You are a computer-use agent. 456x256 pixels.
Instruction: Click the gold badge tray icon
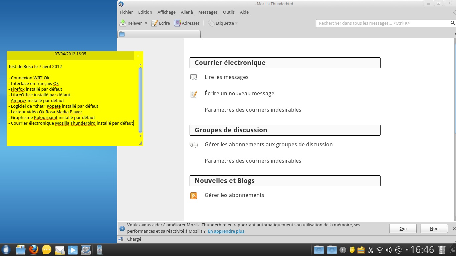click(352, 250)
